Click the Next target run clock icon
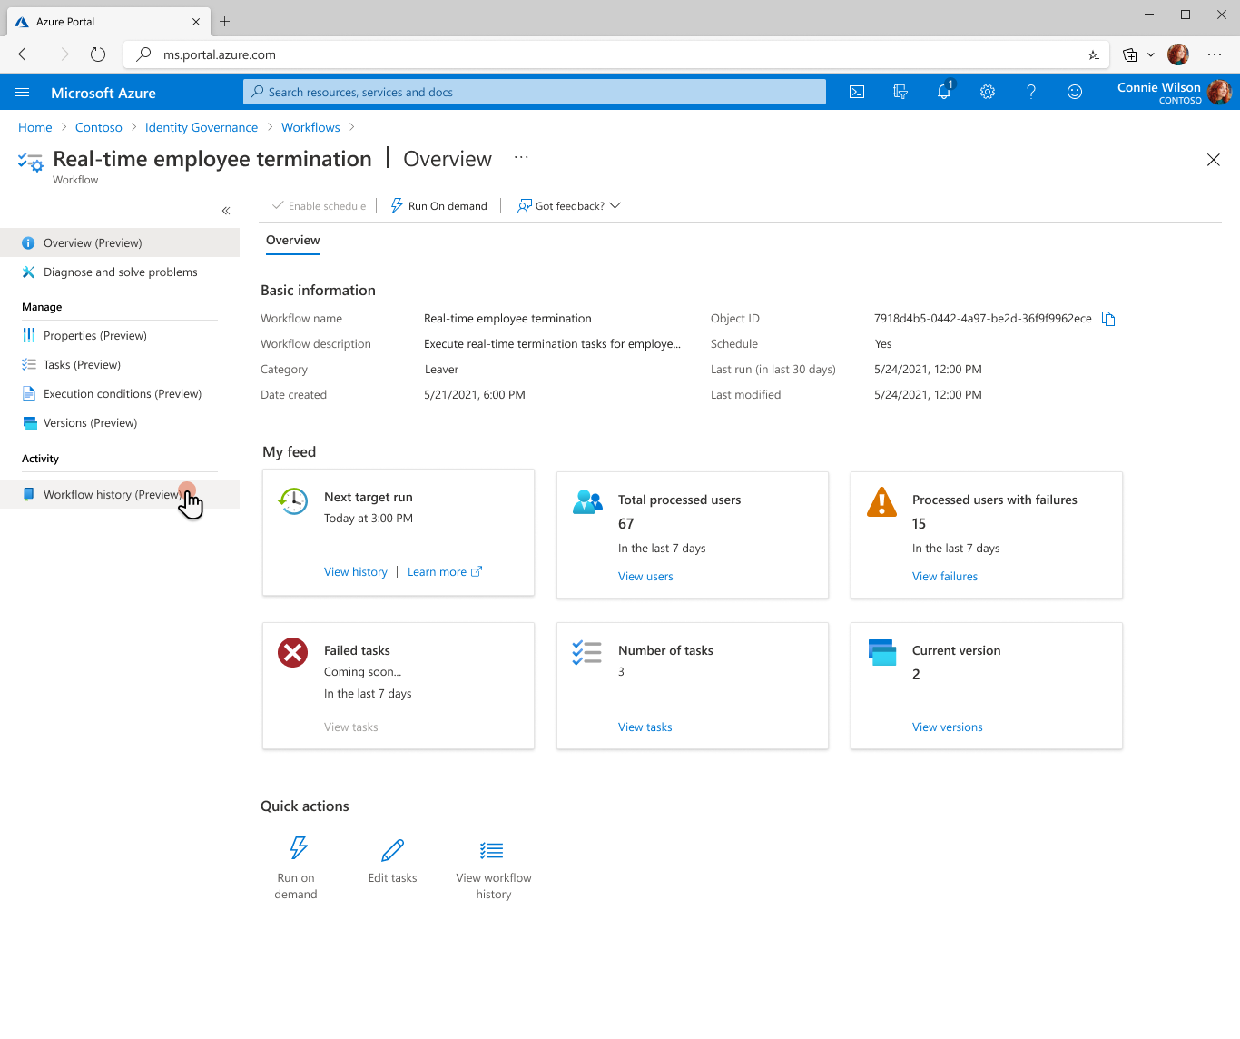Screen dimensions: 1240x1039 click(293, 500)
